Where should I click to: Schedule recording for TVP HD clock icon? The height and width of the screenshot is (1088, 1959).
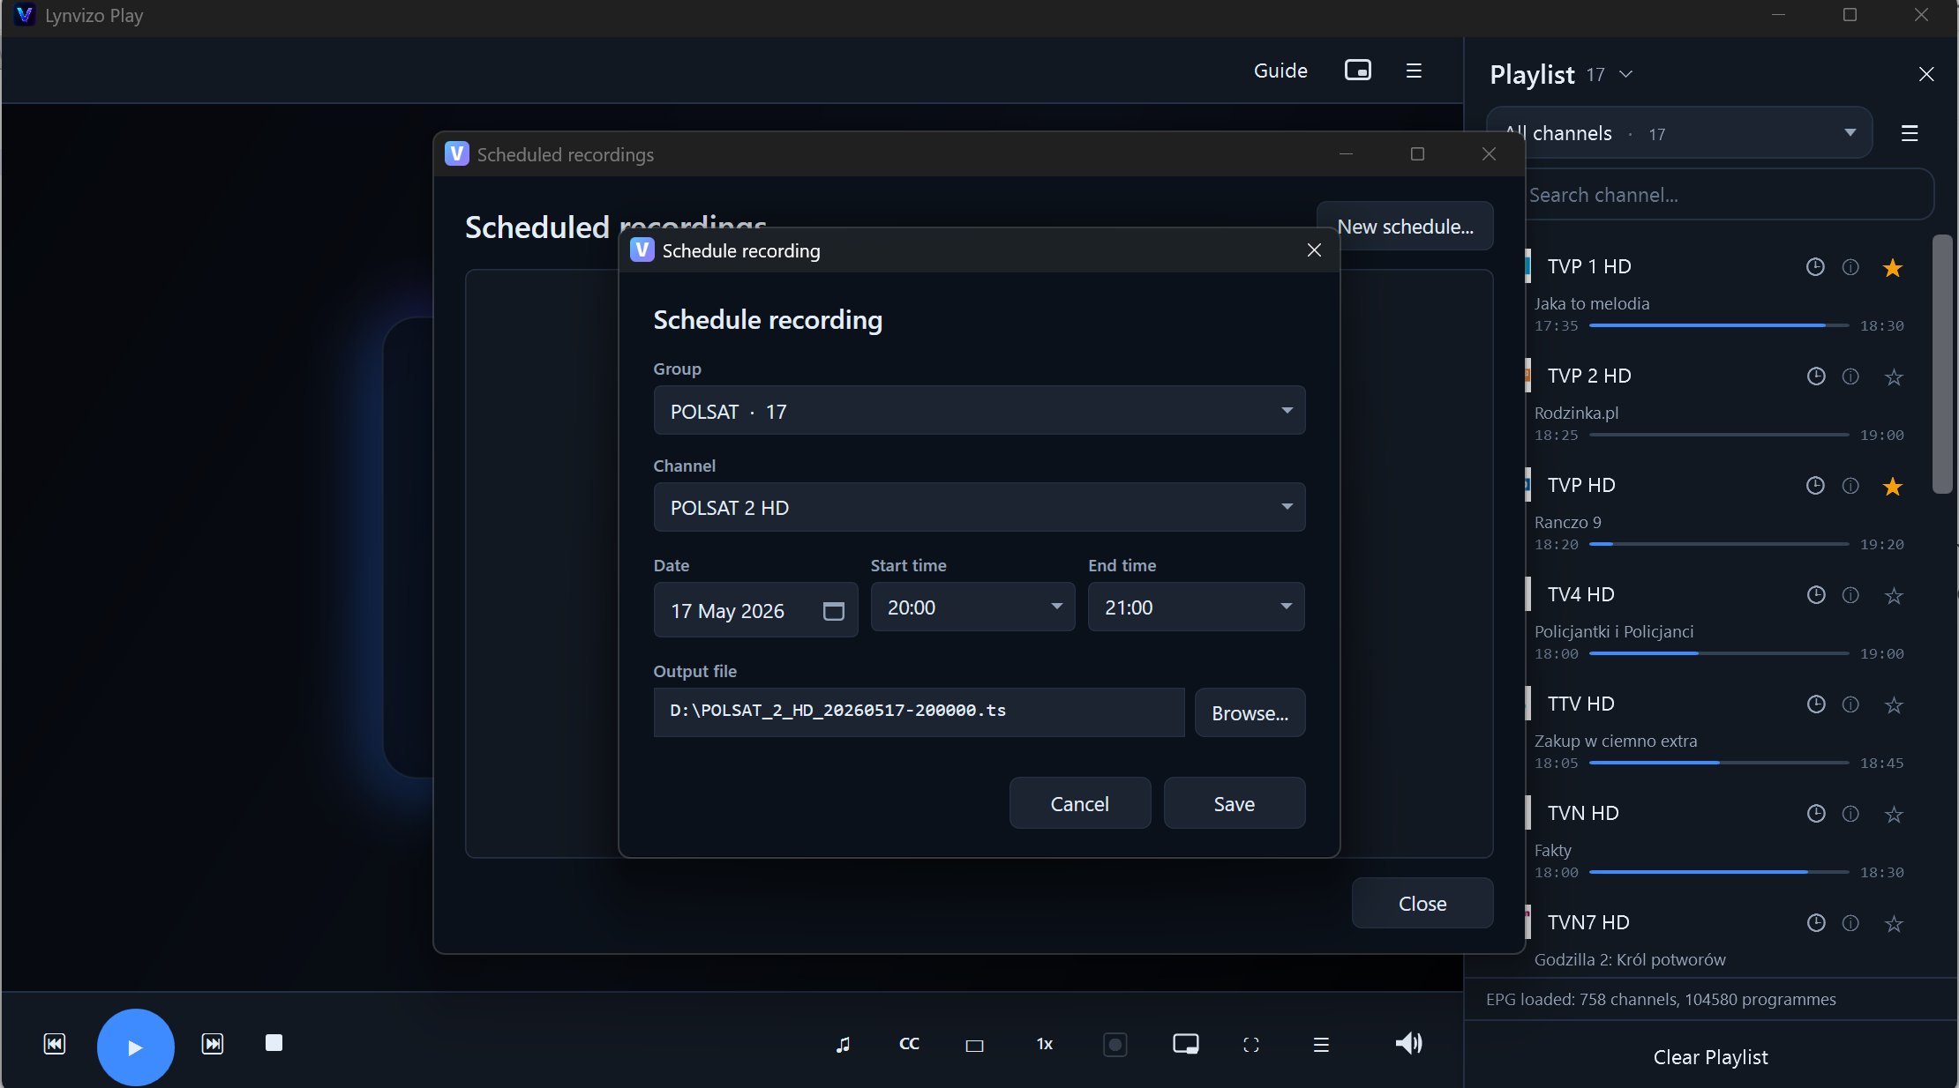point(1815,486)
